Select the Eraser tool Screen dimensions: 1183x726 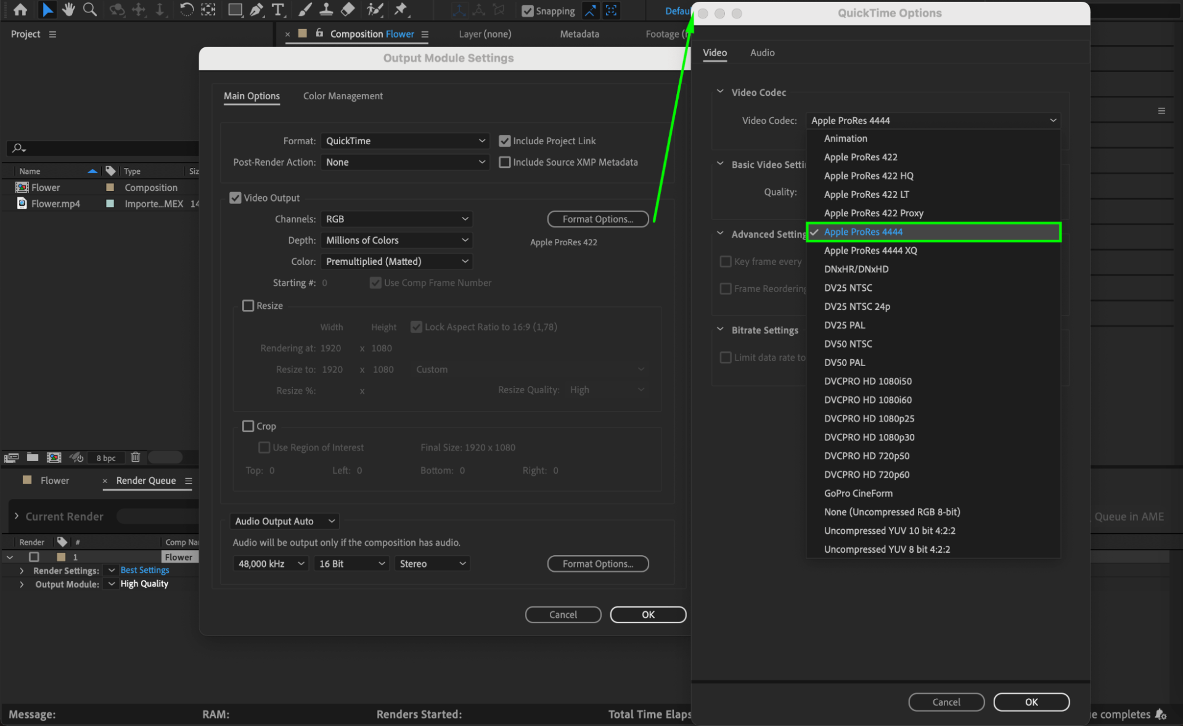click(348, 9)
